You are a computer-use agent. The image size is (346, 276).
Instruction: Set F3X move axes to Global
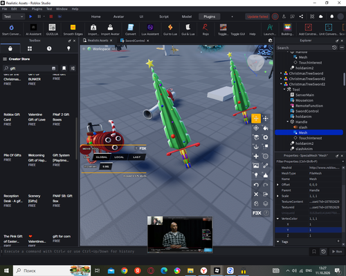point(102,157)
